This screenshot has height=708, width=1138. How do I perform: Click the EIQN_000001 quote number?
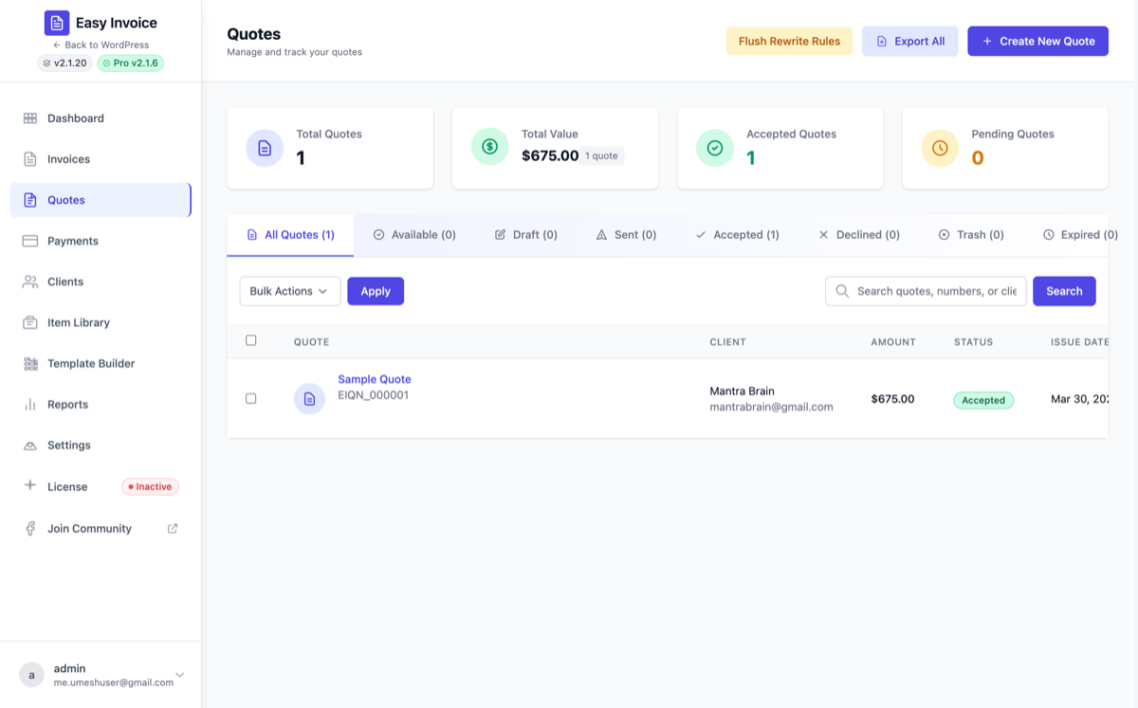tap(373, 395)
